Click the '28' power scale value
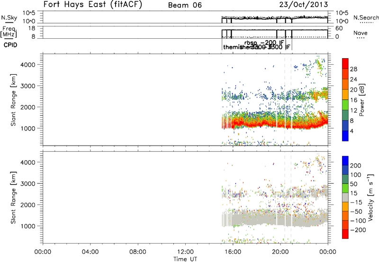The height and width of the screenshot is (262, 379). 353,69
